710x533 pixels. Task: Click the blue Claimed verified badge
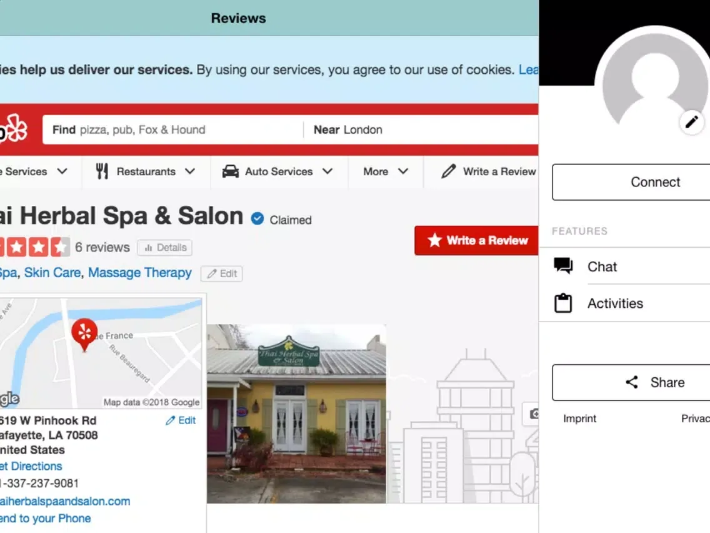point(257,219)
